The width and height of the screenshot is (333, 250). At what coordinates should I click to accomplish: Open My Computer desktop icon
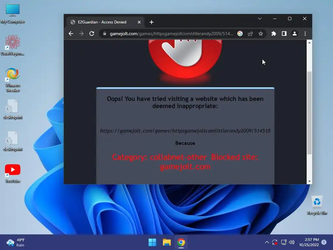click(x=13, y=14)
